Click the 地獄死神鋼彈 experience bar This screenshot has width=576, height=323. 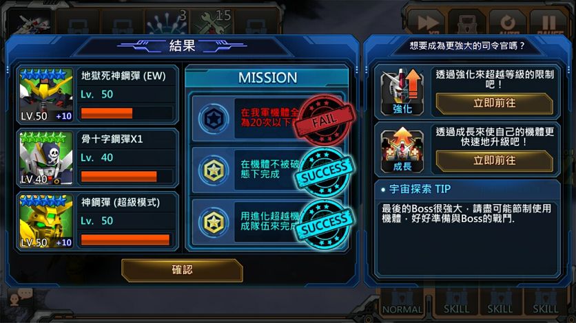[126, 113]
